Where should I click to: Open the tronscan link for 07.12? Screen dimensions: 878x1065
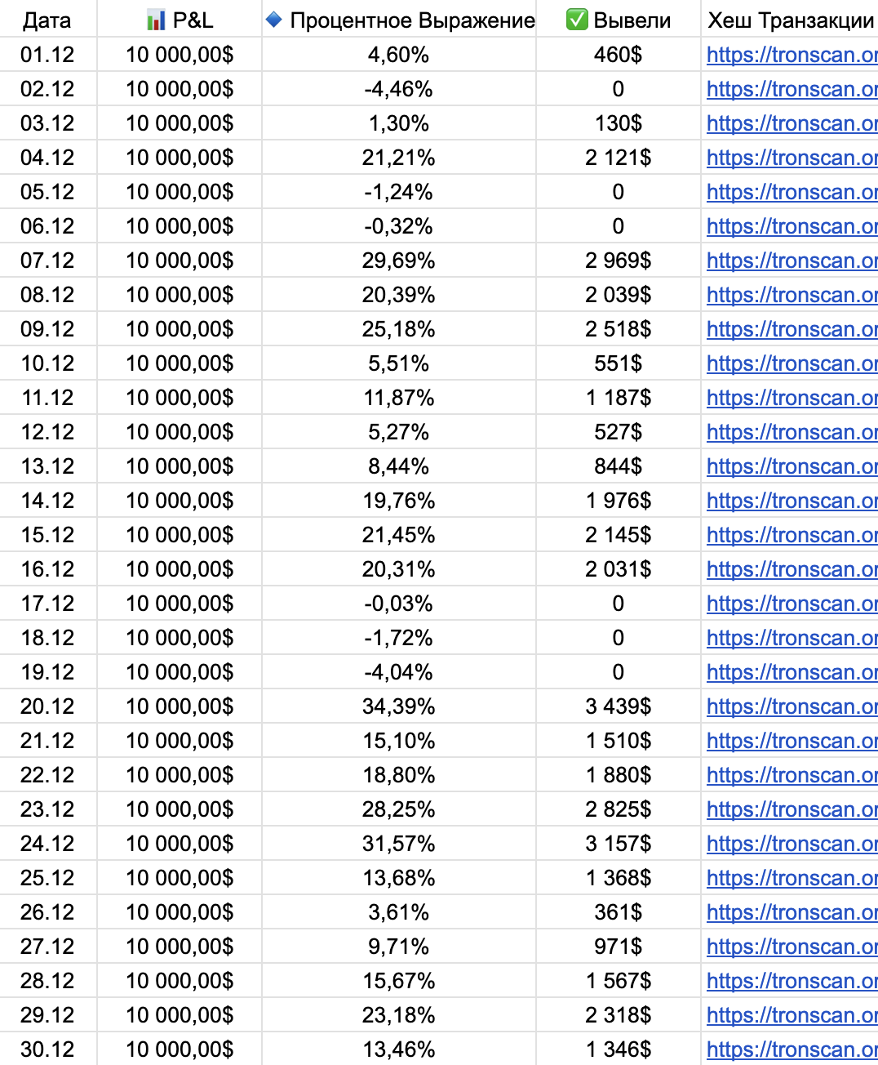click(x=792, y=261)
